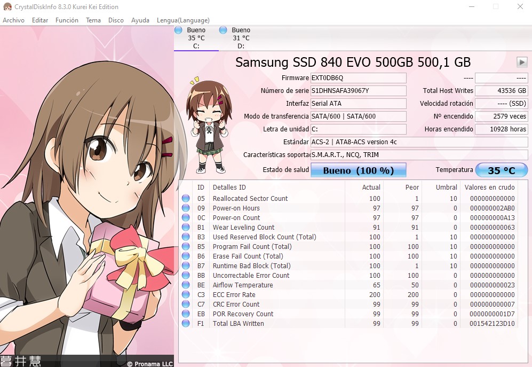This screenshot has height=367, width=532.
Task: Select the D: drive tab at 31 °C
Action: pos(241,38)
